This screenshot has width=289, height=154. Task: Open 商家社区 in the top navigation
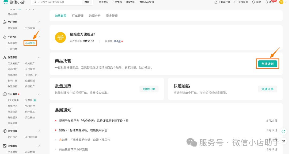pos(131,2)
